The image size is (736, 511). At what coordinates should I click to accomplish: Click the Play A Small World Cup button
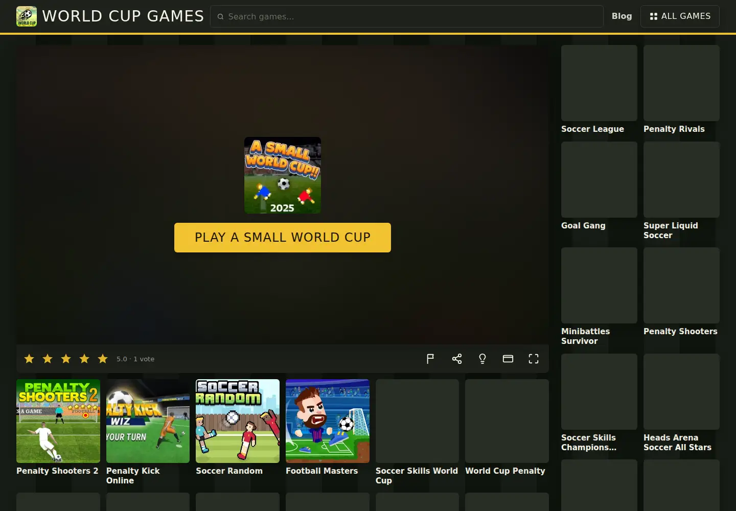point(283,238)
